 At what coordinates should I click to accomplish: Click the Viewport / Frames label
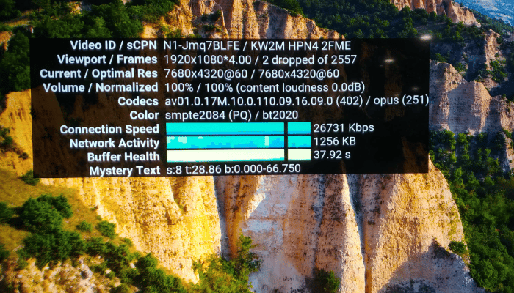click(107, 59)
